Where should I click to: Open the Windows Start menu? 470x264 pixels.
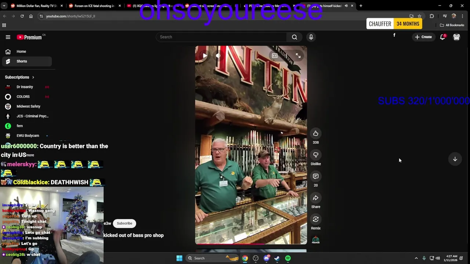pyautogui.click(x=179, y=258)
